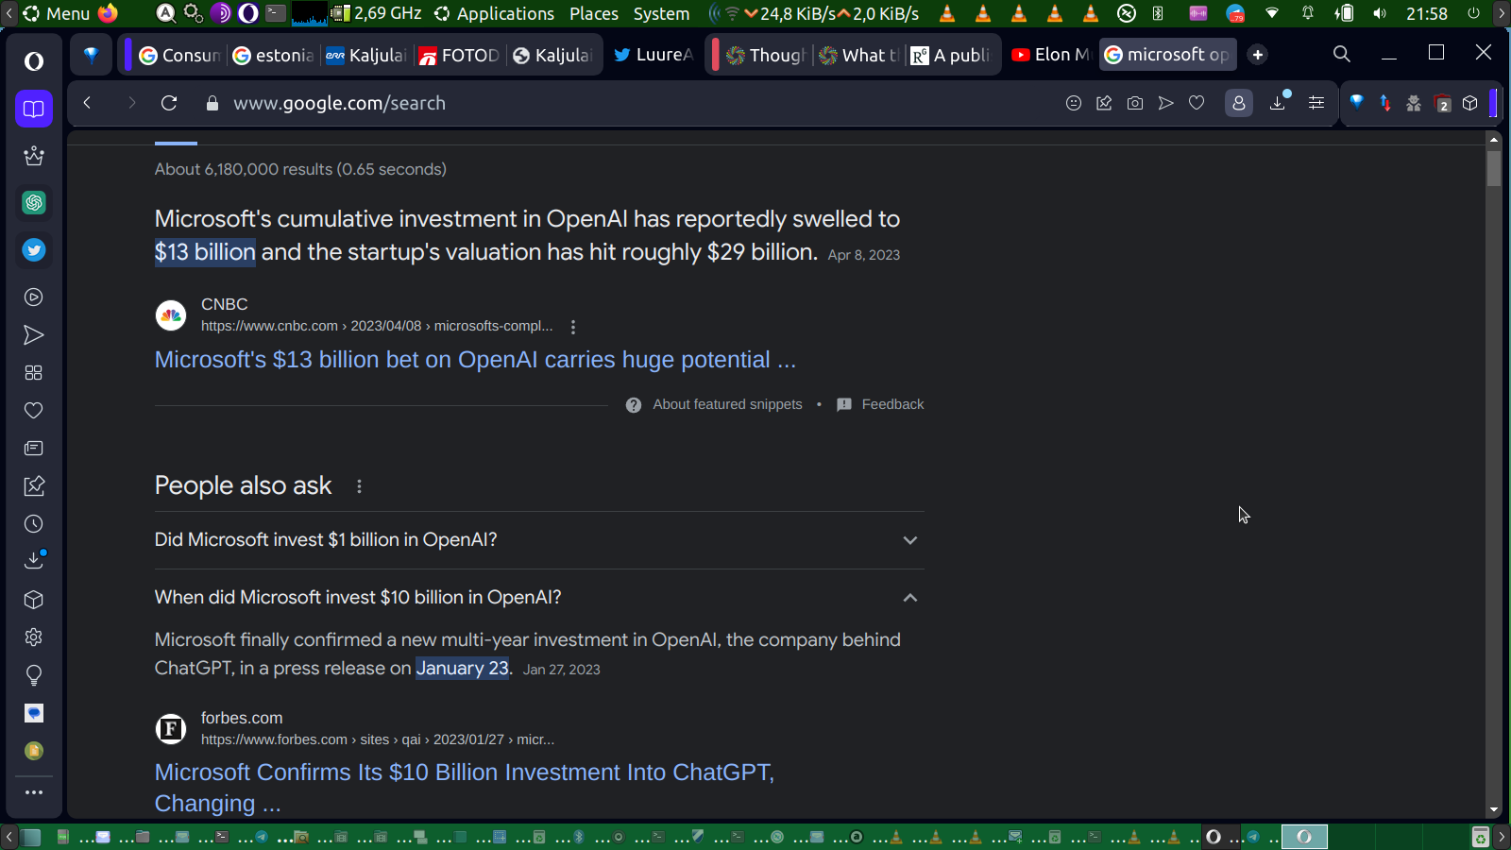Viewport: 1511px width, 850px height.
Task: Switch to the "Consun" tab
Action: [x=180, y=55]
